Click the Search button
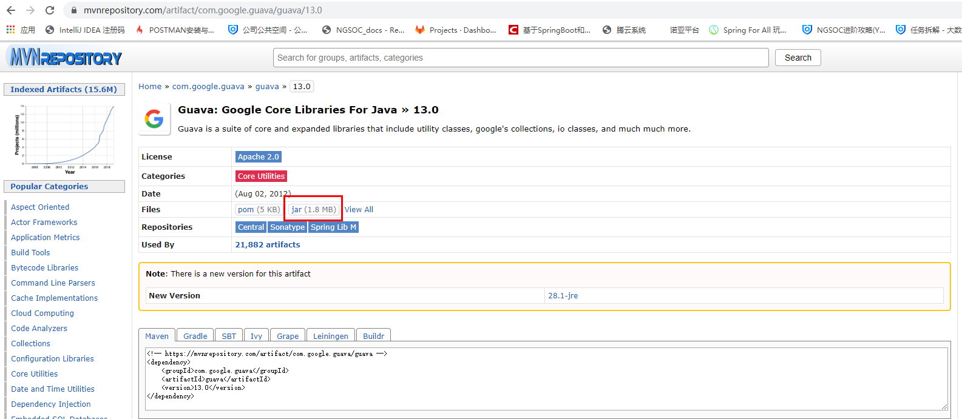The width and height of the screenshot is (962, 419). tap(798, 58)
